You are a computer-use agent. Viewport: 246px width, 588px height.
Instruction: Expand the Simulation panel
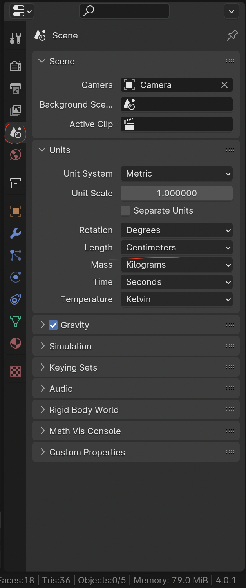[42, 346]
